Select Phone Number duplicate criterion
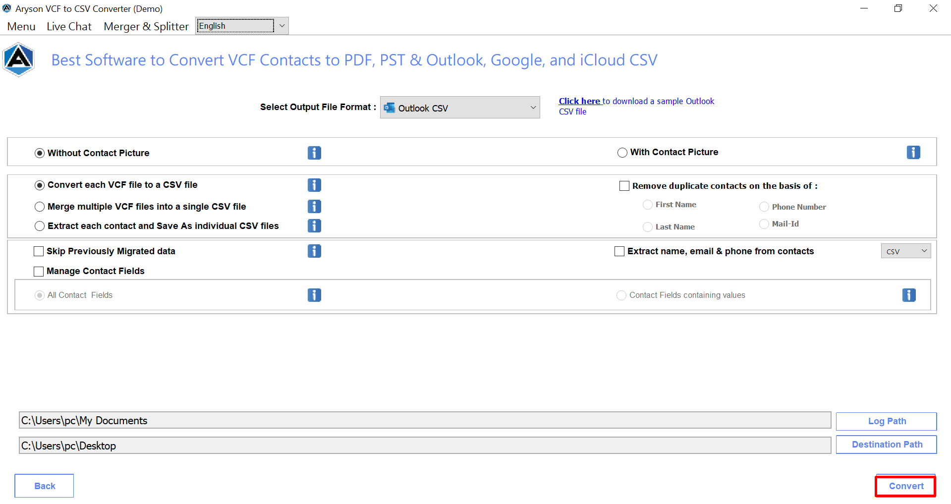 (764, 207)
